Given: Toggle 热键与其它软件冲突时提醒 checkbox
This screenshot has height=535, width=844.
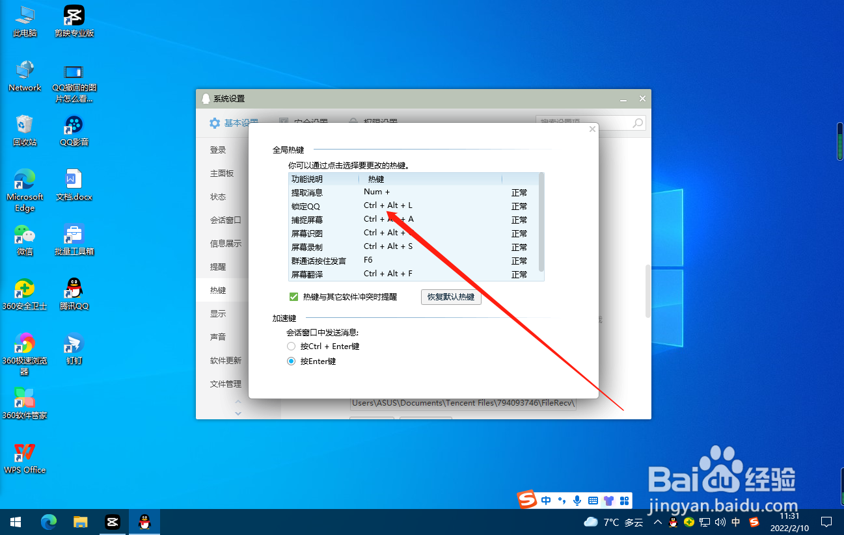Looking at the screenshot, I should [x=293, y=296].
